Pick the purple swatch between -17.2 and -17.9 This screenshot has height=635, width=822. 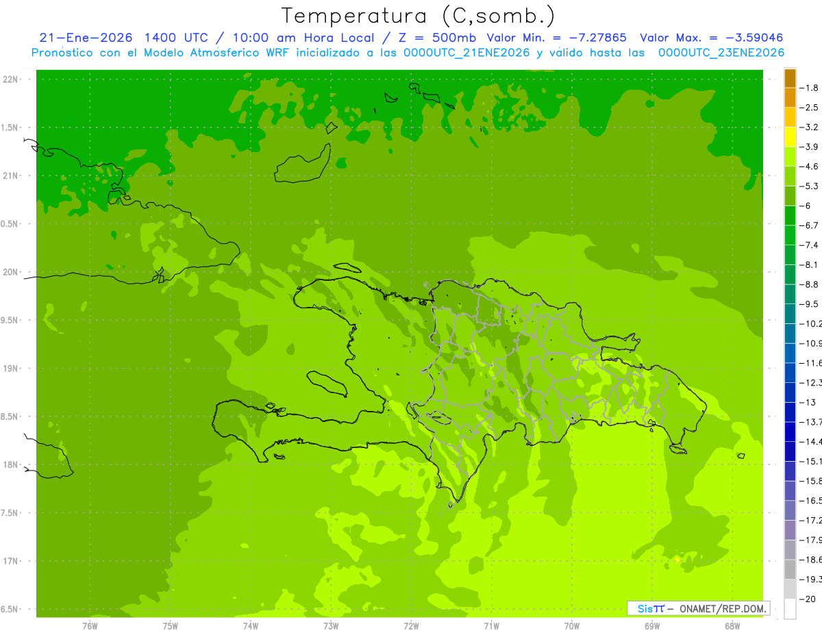click(x=790, y=530)
